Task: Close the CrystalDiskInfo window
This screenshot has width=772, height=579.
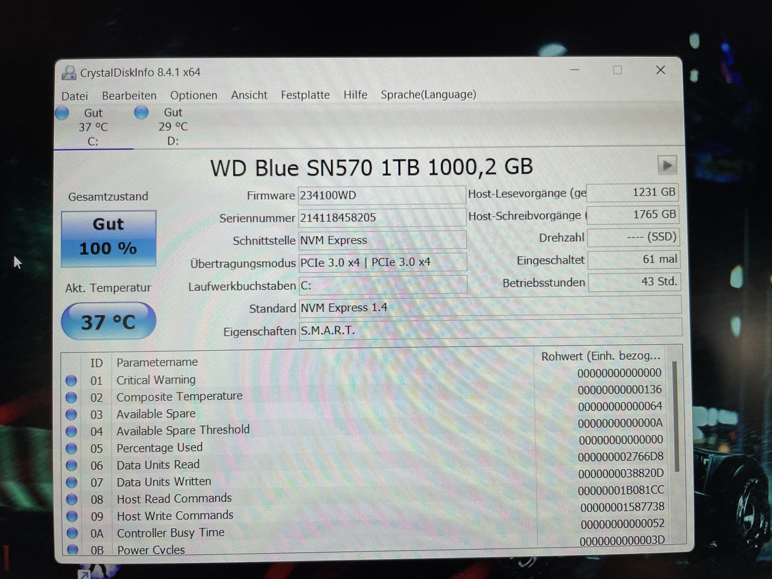Action: [x=661, y=70]
